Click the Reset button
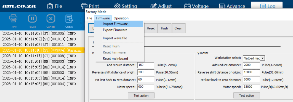 (151, 28)
